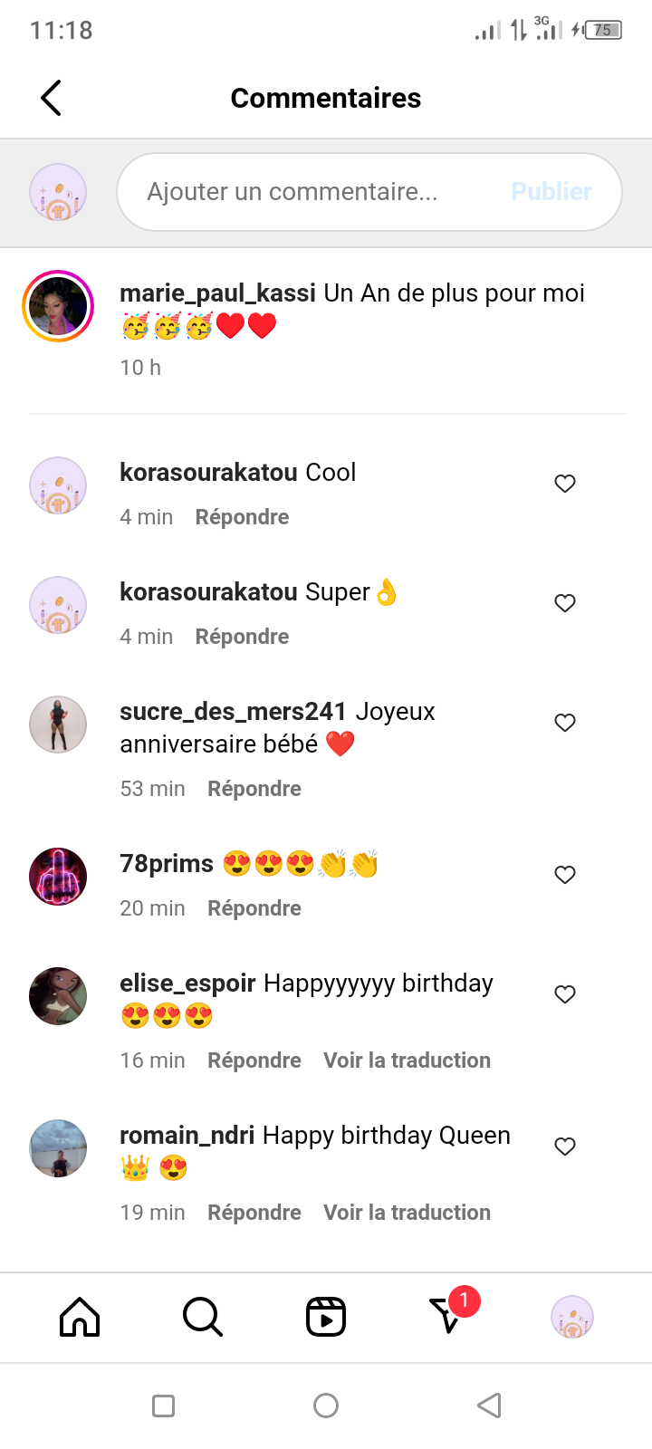The height and width of the screenshot is (1449, 652).
Task: Reply to sucre_des_mers241's comment
Action: pyautogui.click(x=254, y=789)
